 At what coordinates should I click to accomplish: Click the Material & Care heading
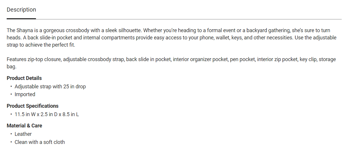point(24,126)
